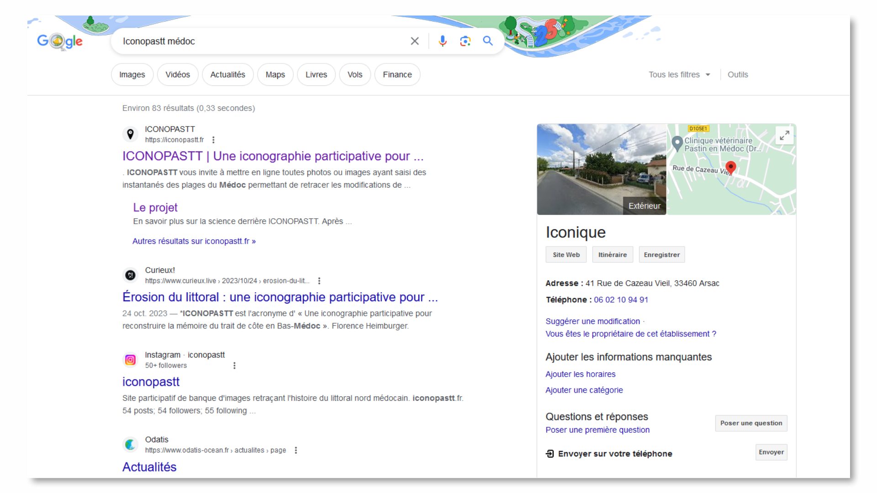The height and width of the screenshot is (493, 877).
Task: Open the ICONOPASTT iconographie participative result
Action: coord(273,156)
